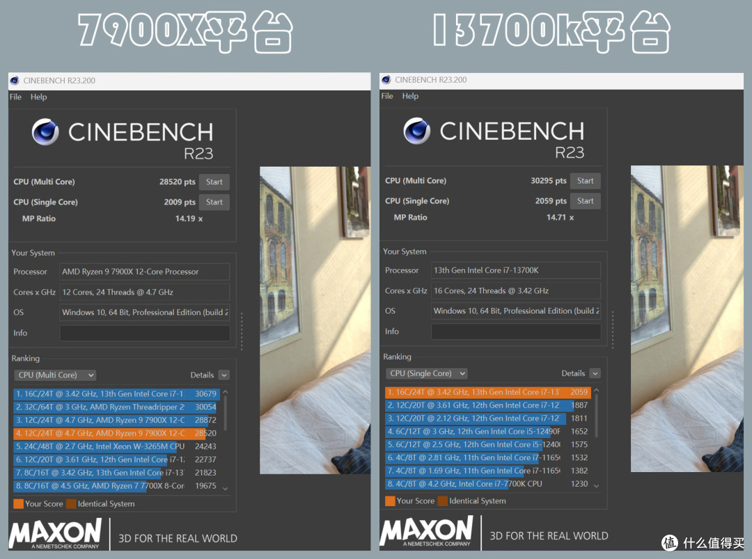Select ranking row scoring 1532
Screen dimensions: 752x559
click(x=487, y=458)
